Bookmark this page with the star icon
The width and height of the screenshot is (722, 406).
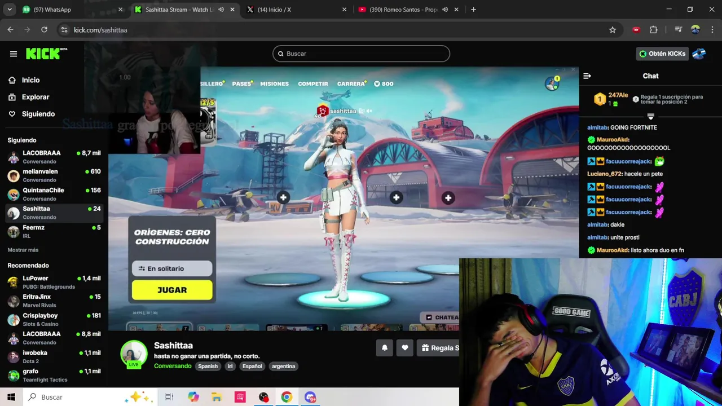(613, 30)
